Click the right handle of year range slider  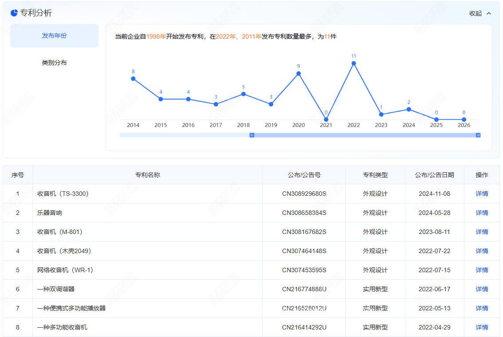click(x=478, y=135)
